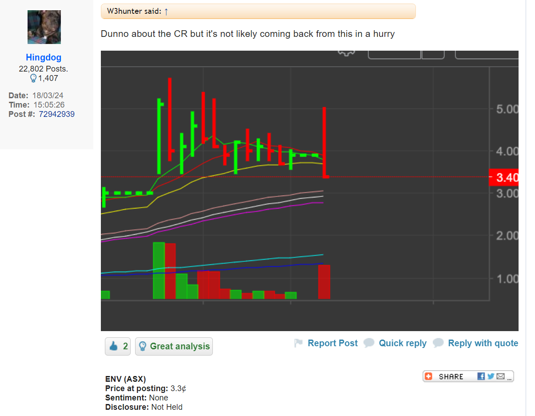Click the thumbs-up like button
This screenshot has width=535, height=416.
click(118, 346)
